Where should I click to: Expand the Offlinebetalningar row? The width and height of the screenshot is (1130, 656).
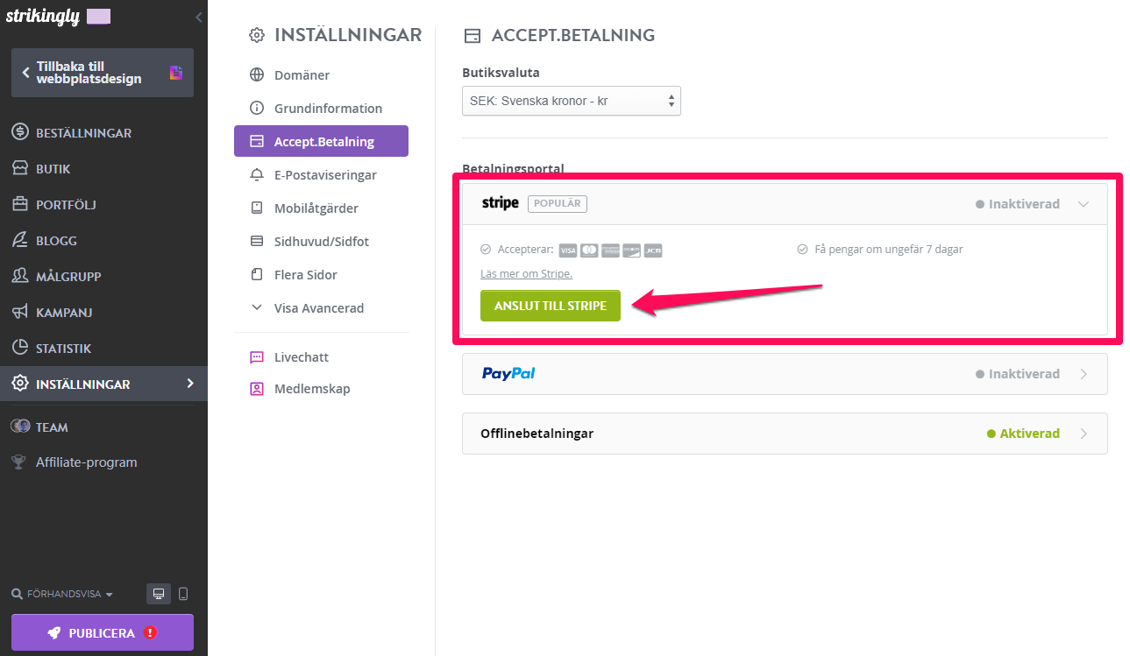click(785, 434)
